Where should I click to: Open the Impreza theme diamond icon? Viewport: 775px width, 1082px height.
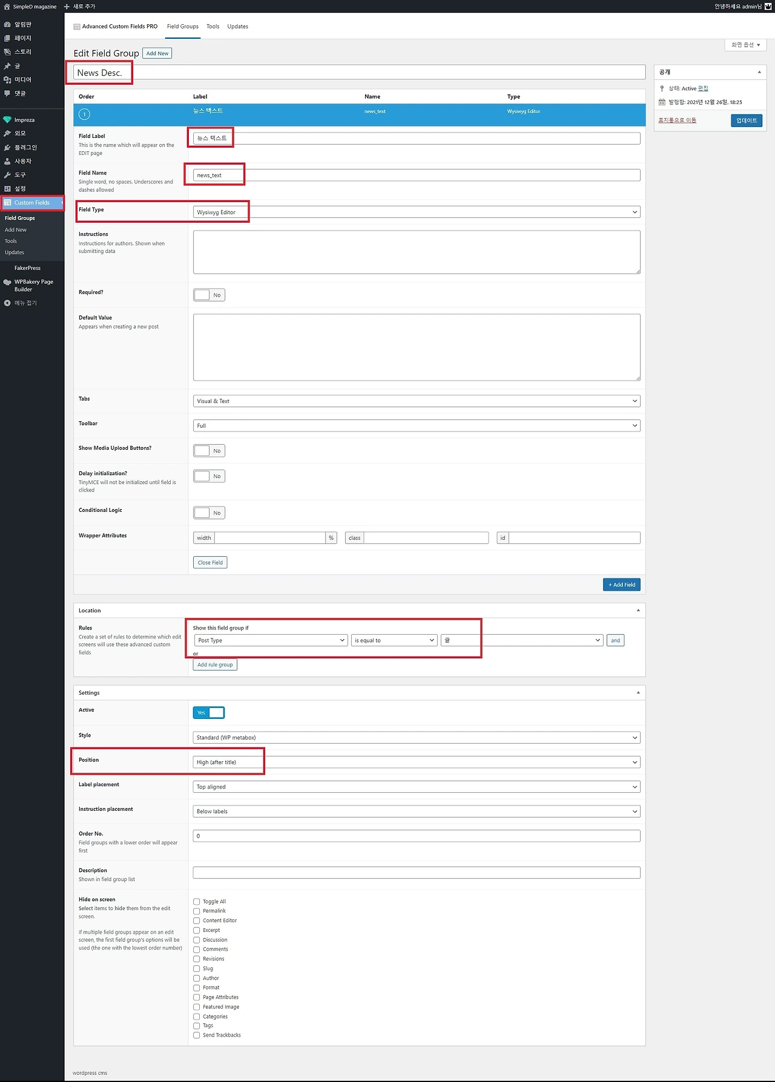click(7, 120)
